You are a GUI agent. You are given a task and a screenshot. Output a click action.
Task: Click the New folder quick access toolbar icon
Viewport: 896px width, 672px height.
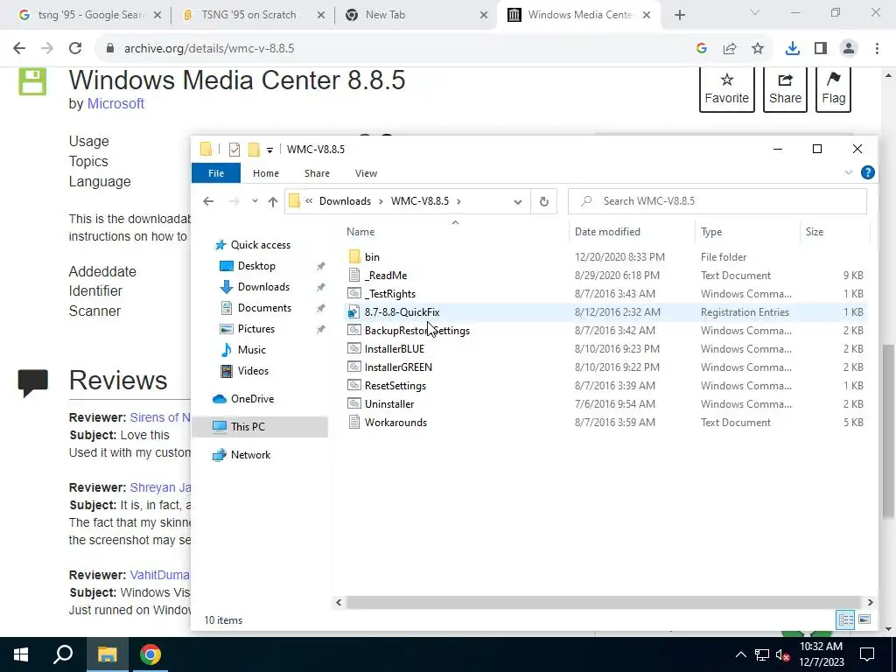[254, 150]
